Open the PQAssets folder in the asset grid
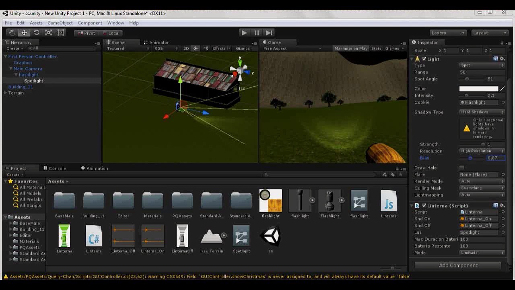 (182, 204)
